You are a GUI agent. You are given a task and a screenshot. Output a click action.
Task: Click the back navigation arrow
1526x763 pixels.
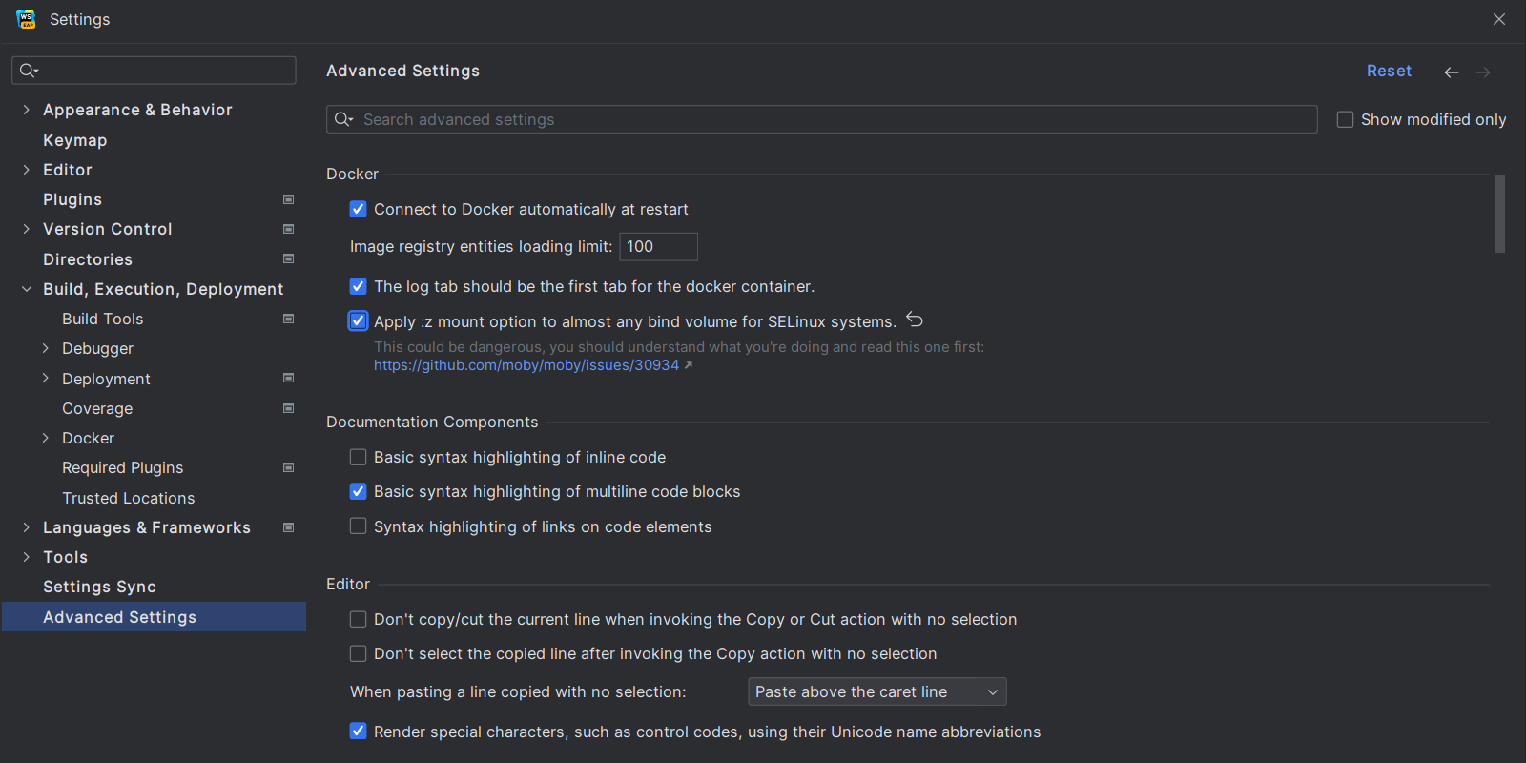(x=1451, y=72)
